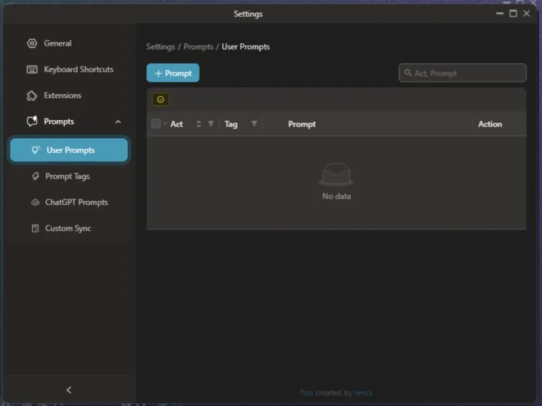This screenshot has width=542, height=406.
Task: Minimize the Settings window
Action: point(500,14)
